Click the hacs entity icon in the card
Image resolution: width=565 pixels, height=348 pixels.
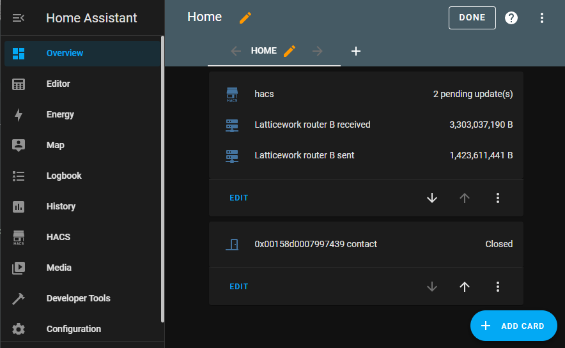(x=232, y=95)
